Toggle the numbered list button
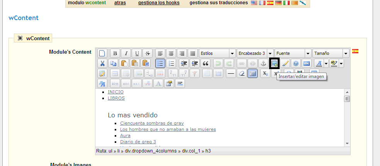This screenshot has height=166, width=380. point(171,63)
